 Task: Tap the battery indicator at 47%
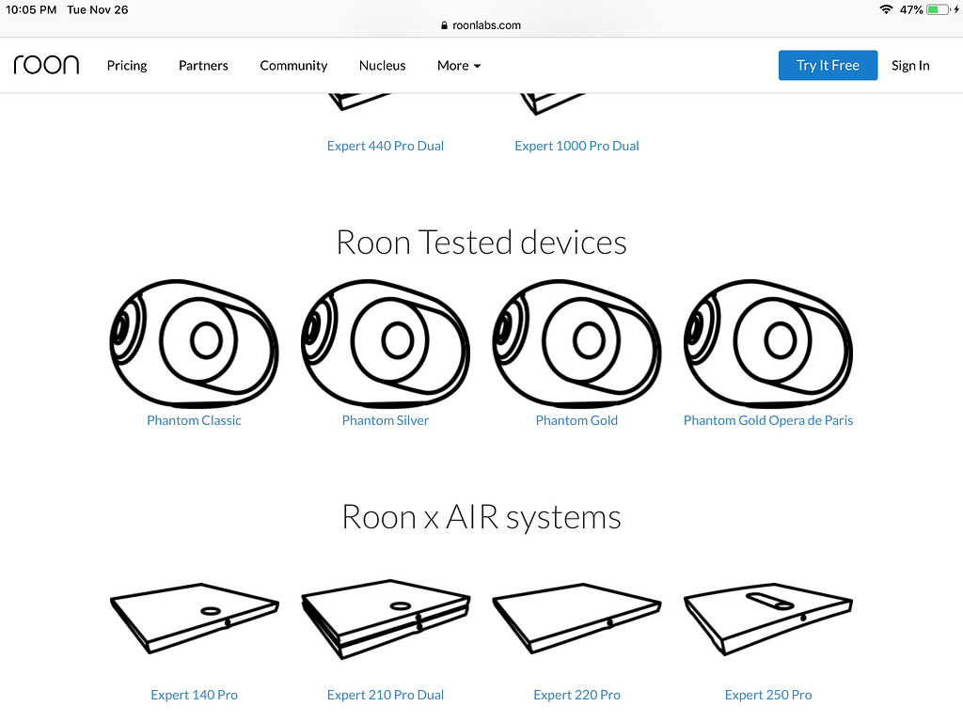(938, 9)
